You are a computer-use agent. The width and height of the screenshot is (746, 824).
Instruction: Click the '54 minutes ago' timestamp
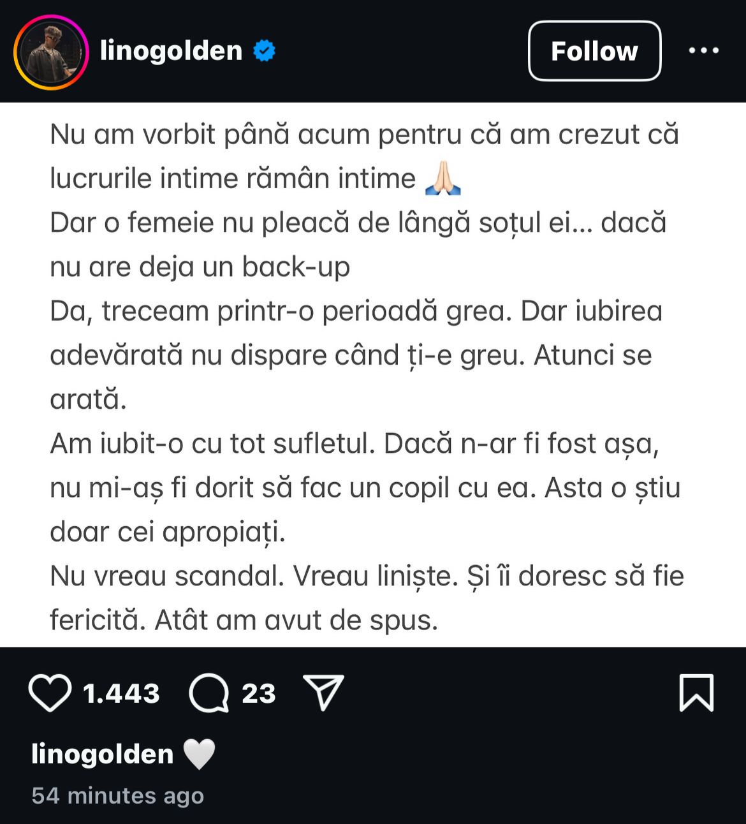pos(118,795)
